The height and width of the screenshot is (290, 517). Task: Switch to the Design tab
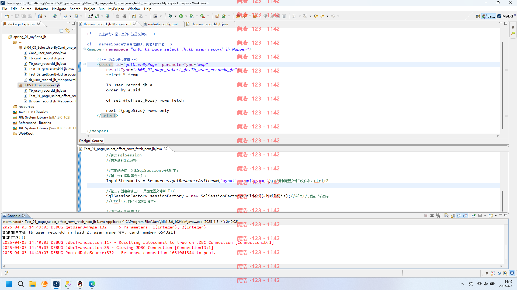point(85,141)
